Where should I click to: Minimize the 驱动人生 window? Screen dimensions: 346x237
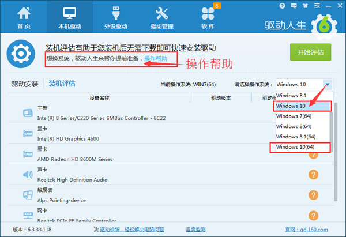[329, 6]
